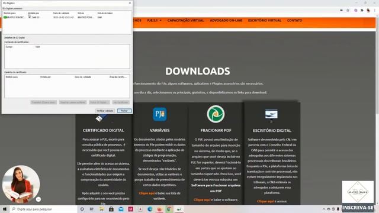Open Microsoft Store from taskbar
This screenshot has height=213, width=379.
tap(111, 209)
